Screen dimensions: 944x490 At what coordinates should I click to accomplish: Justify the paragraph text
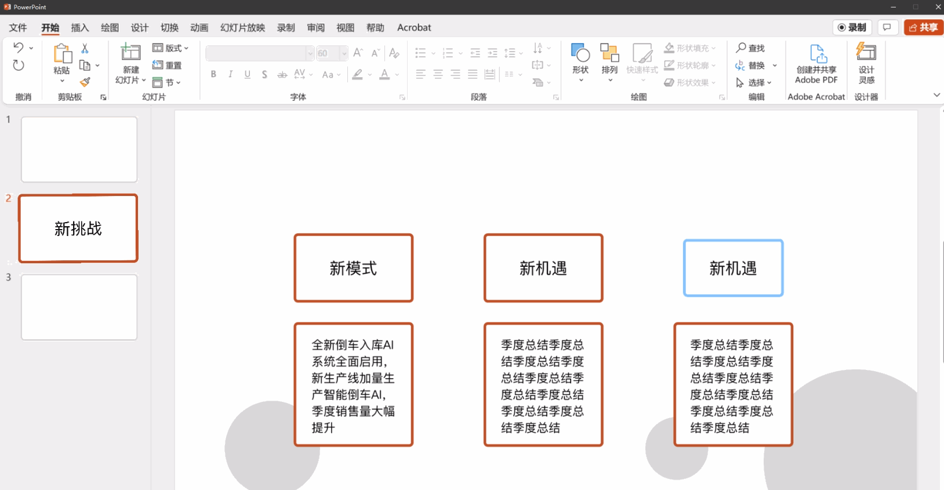click(x=473, y=74)
